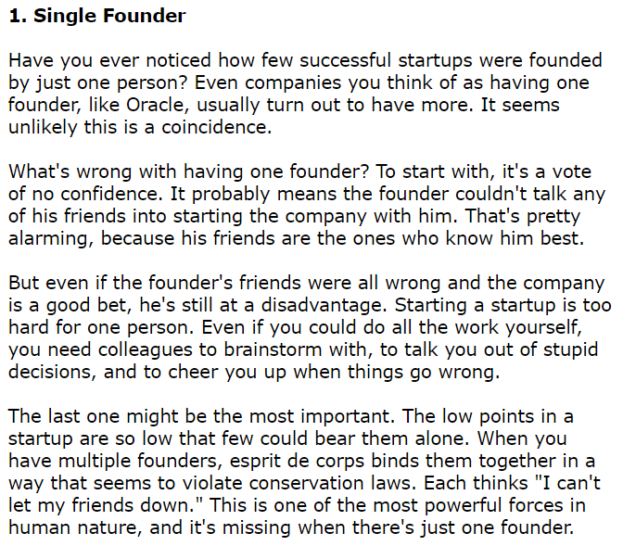This screenshot has height=546, width=623.
Task: Click the word "coincidence"
Action: (217, 127)
